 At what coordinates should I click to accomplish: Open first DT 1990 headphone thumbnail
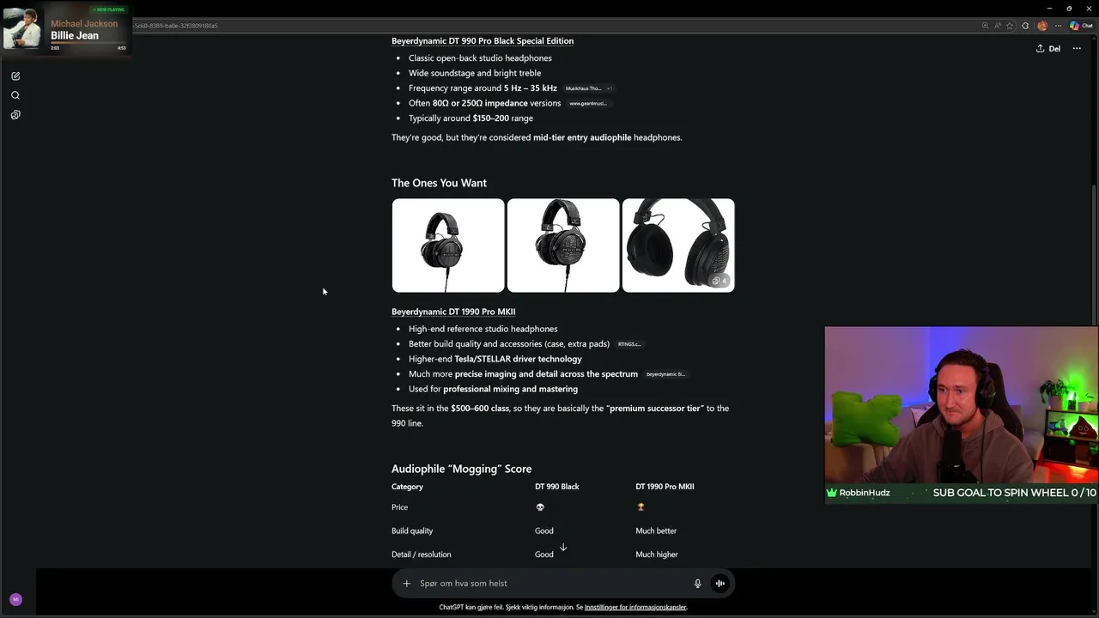click(448, 245)
